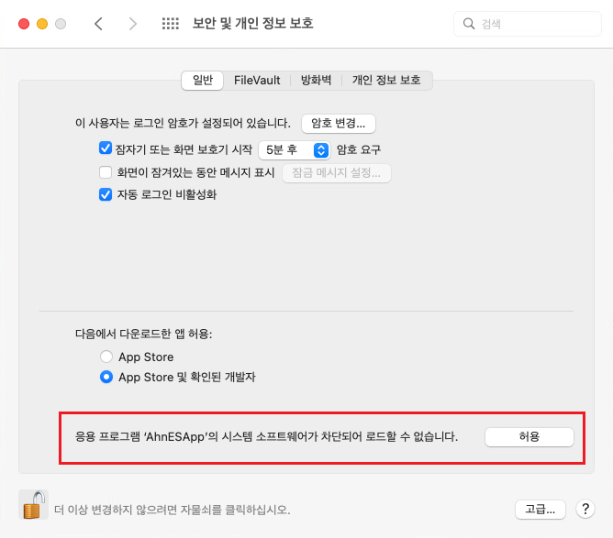This screenshot has height=538, width=613.
Task: Open the 5분 후 delay dropdown
Action: 295,150
